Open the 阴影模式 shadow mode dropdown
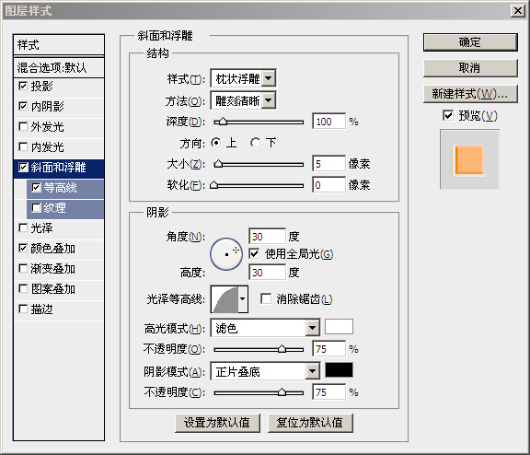Image resolution: width=530 pixels, height=455 pixels. (313, 371)
